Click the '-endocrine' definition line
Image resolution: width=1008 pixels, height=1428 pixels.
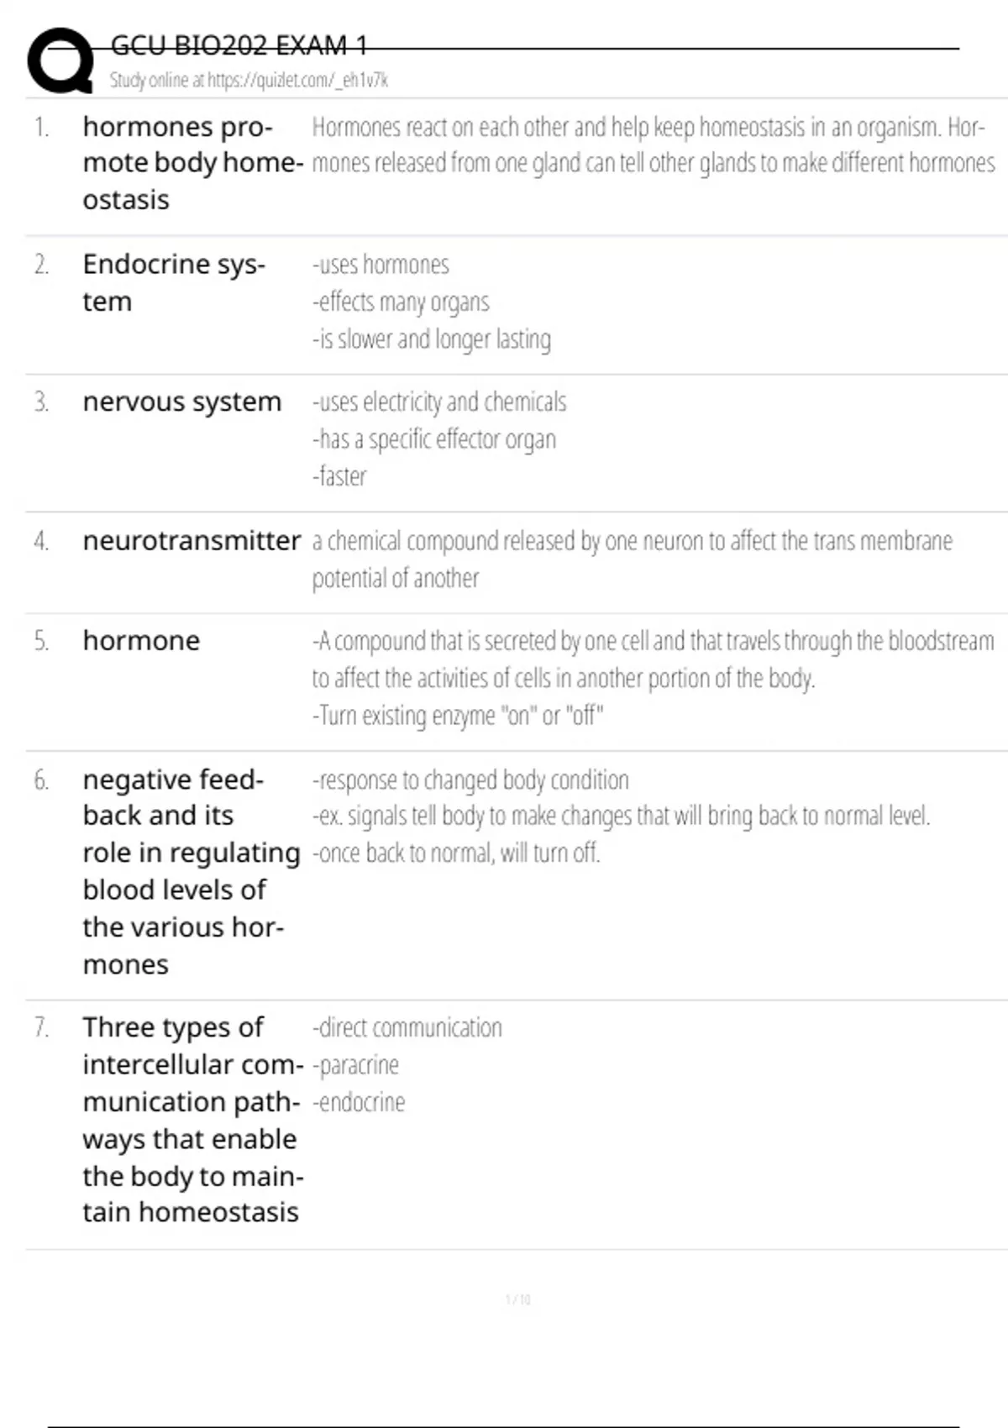pyautogui.click(x=359, y=1102)
